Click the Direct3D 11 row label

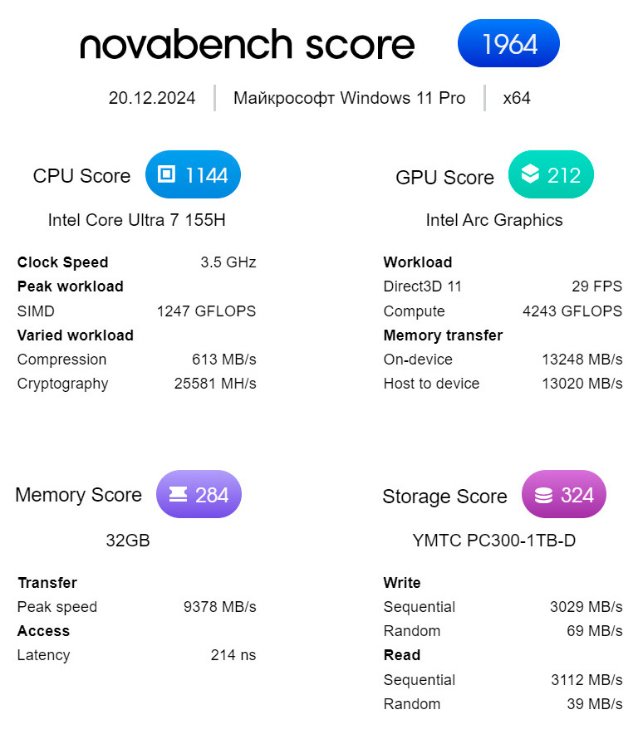click(x=423, y=286)
